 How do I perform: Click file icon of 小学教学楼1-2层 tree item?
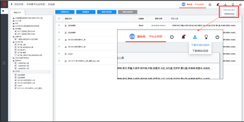[x=16, y=68]
